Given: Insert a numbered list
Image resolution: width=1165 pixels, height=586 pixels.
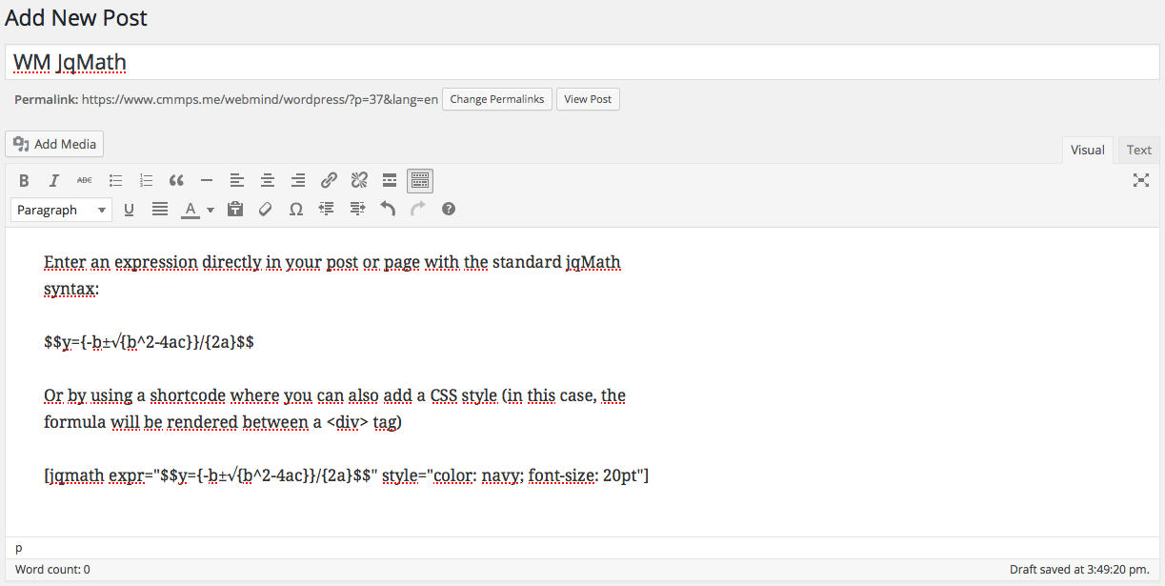Looking at the screenshot, I should 146,180.
